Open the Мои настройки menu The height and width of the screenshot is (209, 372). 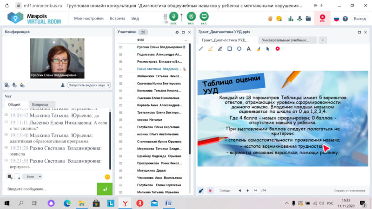pyautogui.click(x=89, y=18)
